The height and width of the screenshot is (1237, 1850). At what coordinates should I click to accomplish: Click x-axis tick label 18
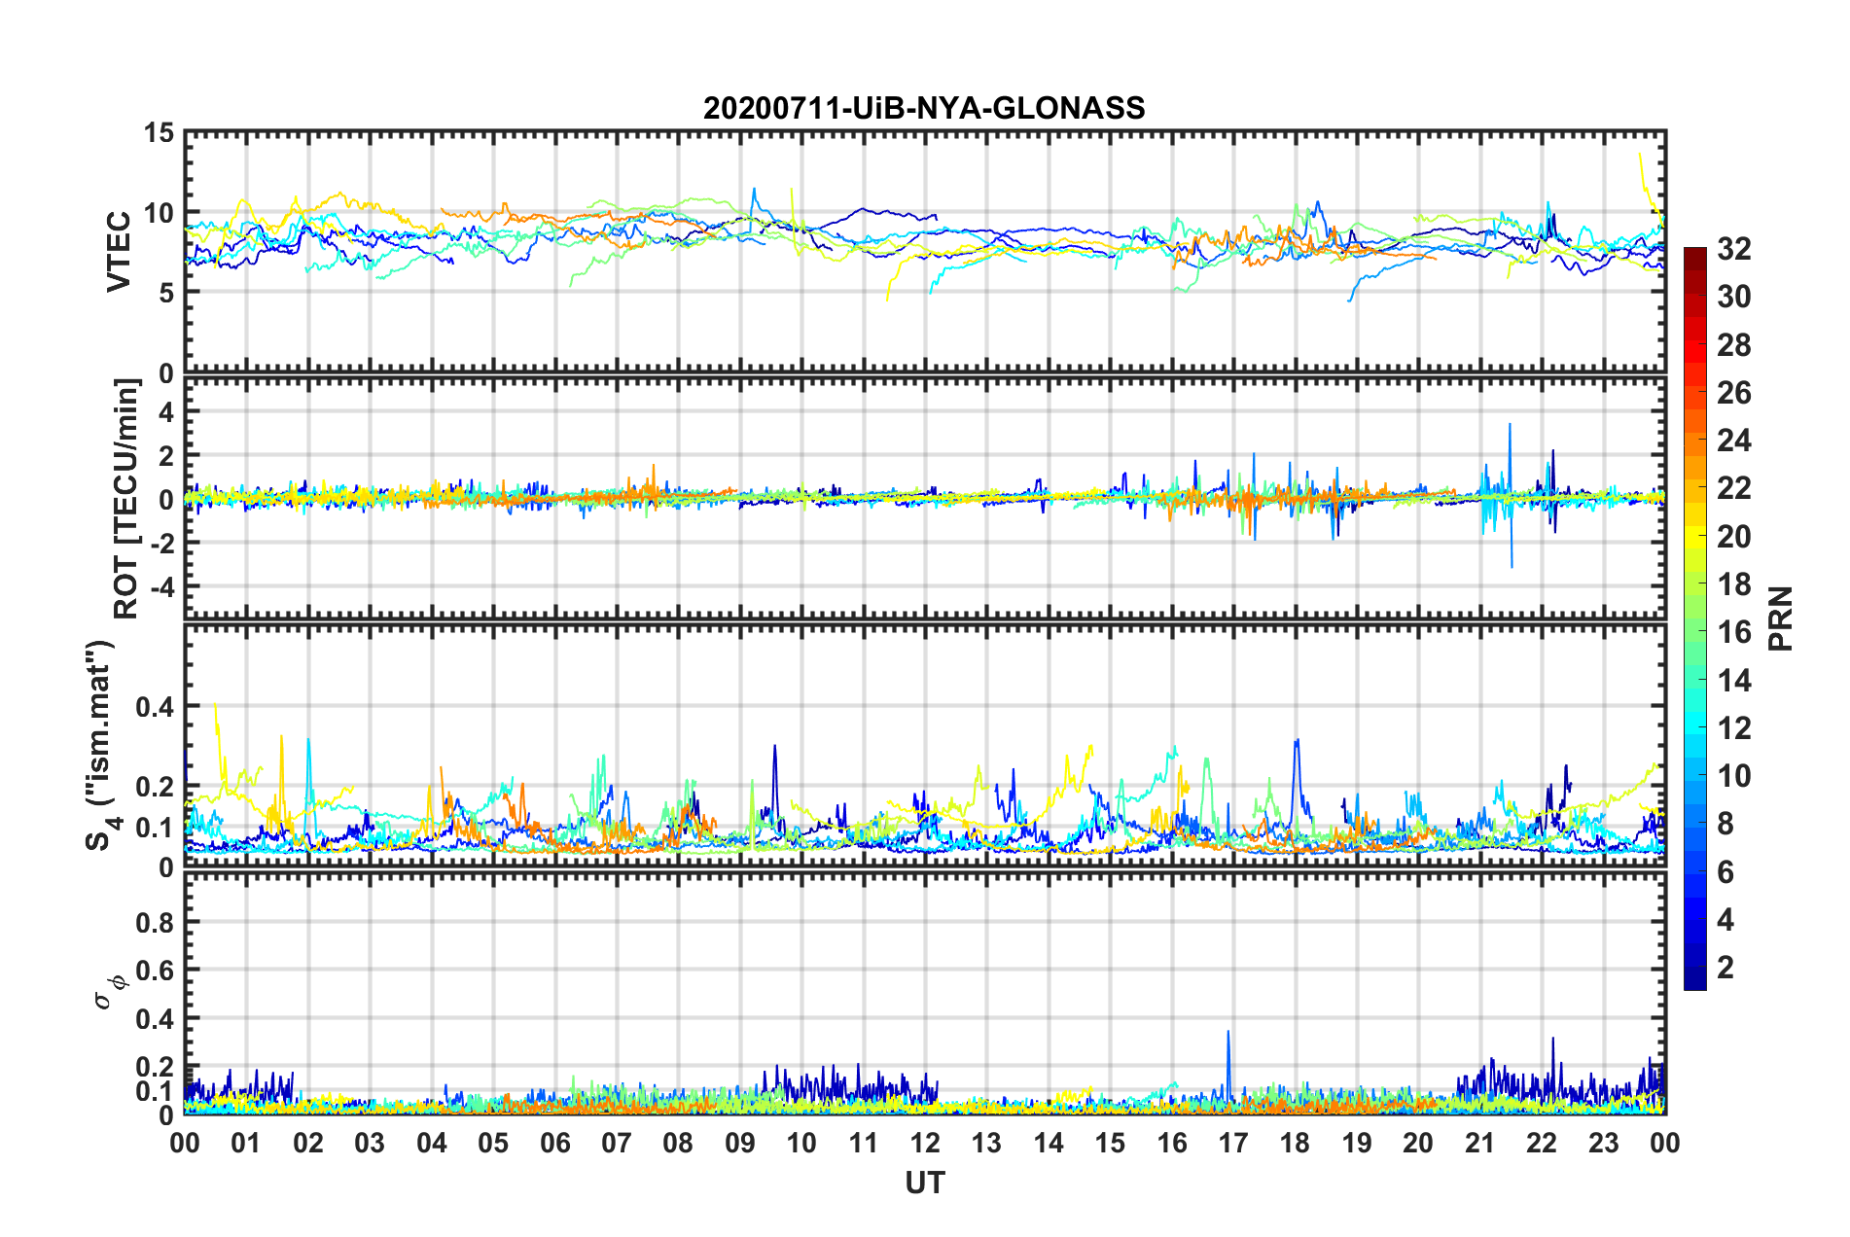(1295, 1143)
